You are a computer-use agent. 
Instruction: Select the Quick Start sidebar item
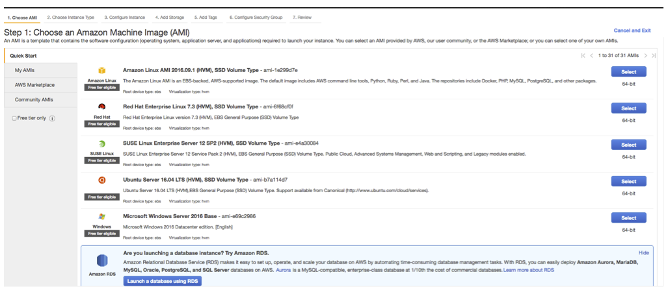41,56
